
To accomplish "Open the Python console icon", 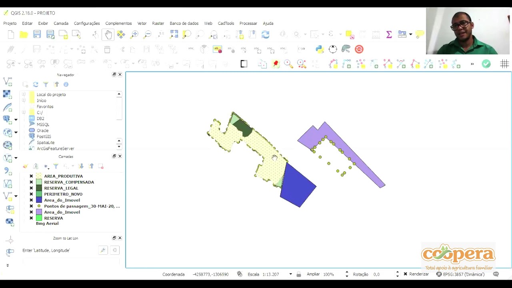I will click(x=319, y=49).
